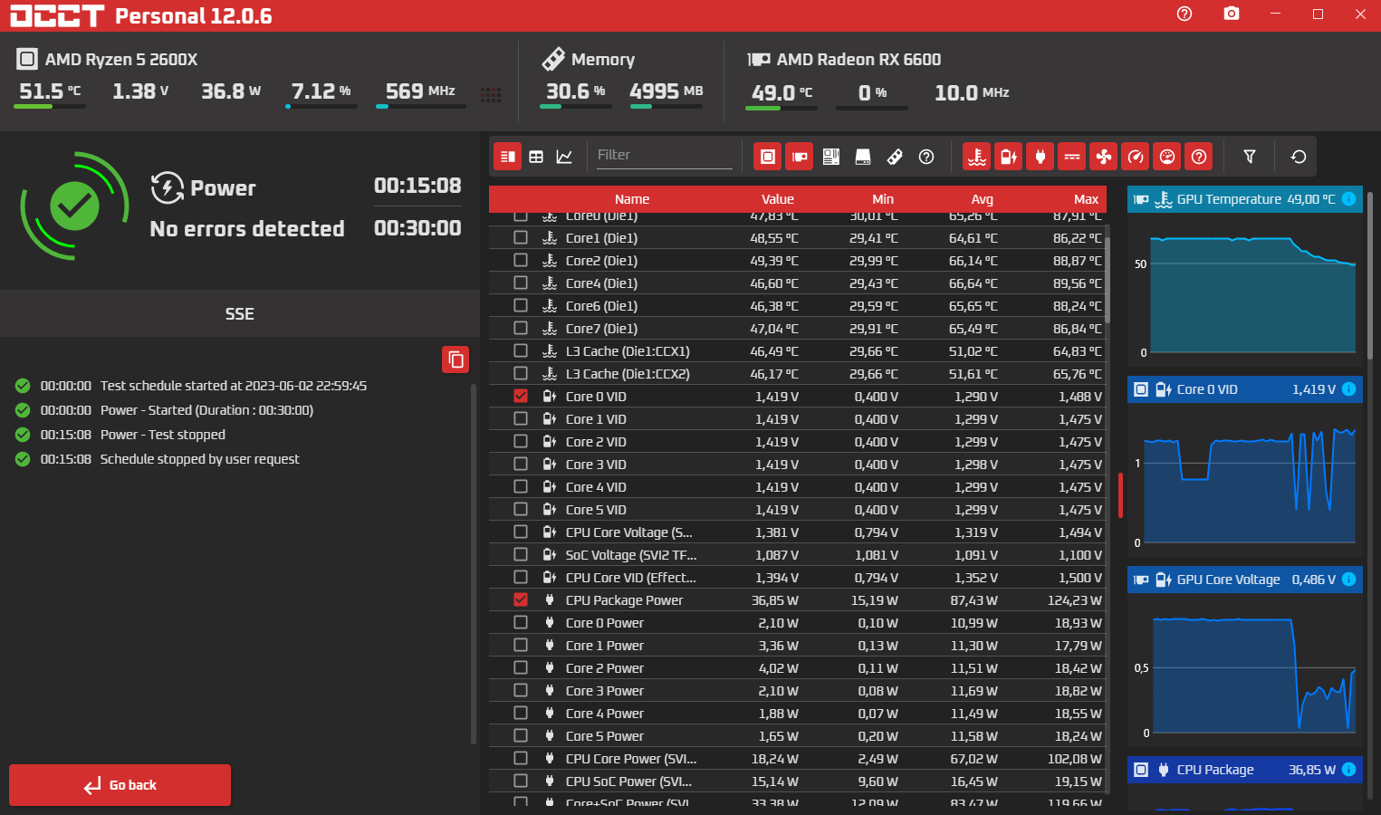Select the 'Test schedule started' log entry
The height and width of the screenshot is (815, 1381).
(x=234, y=386)
